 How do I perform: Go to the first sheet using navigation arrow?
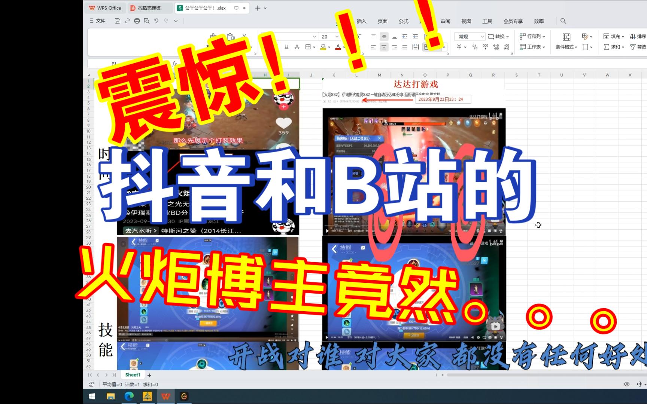click(x=90, y=375)
